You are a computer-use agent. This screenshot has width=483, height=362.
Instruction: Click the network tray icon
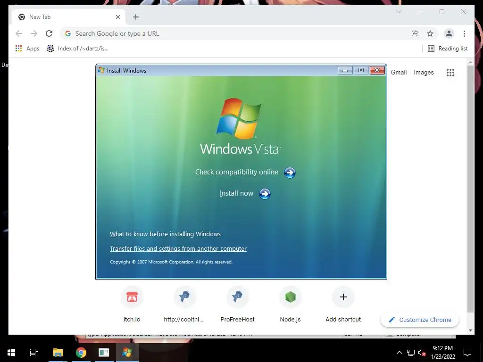tap(411, 353)
